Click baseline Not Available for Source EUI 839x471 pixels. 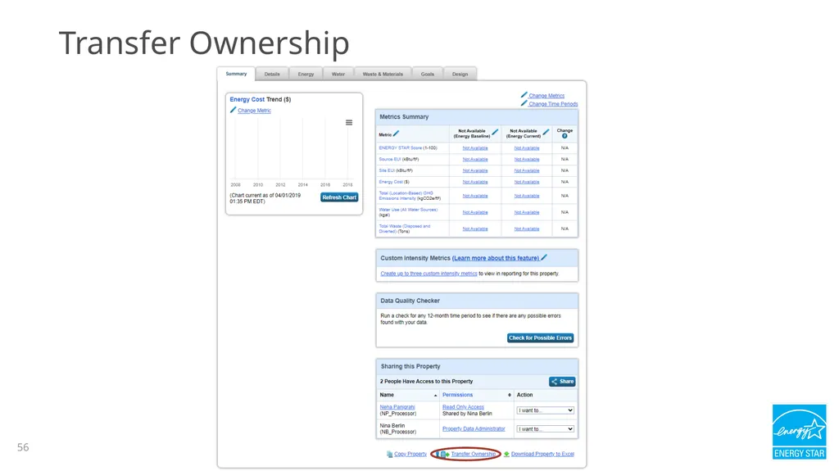pos(475,160)
